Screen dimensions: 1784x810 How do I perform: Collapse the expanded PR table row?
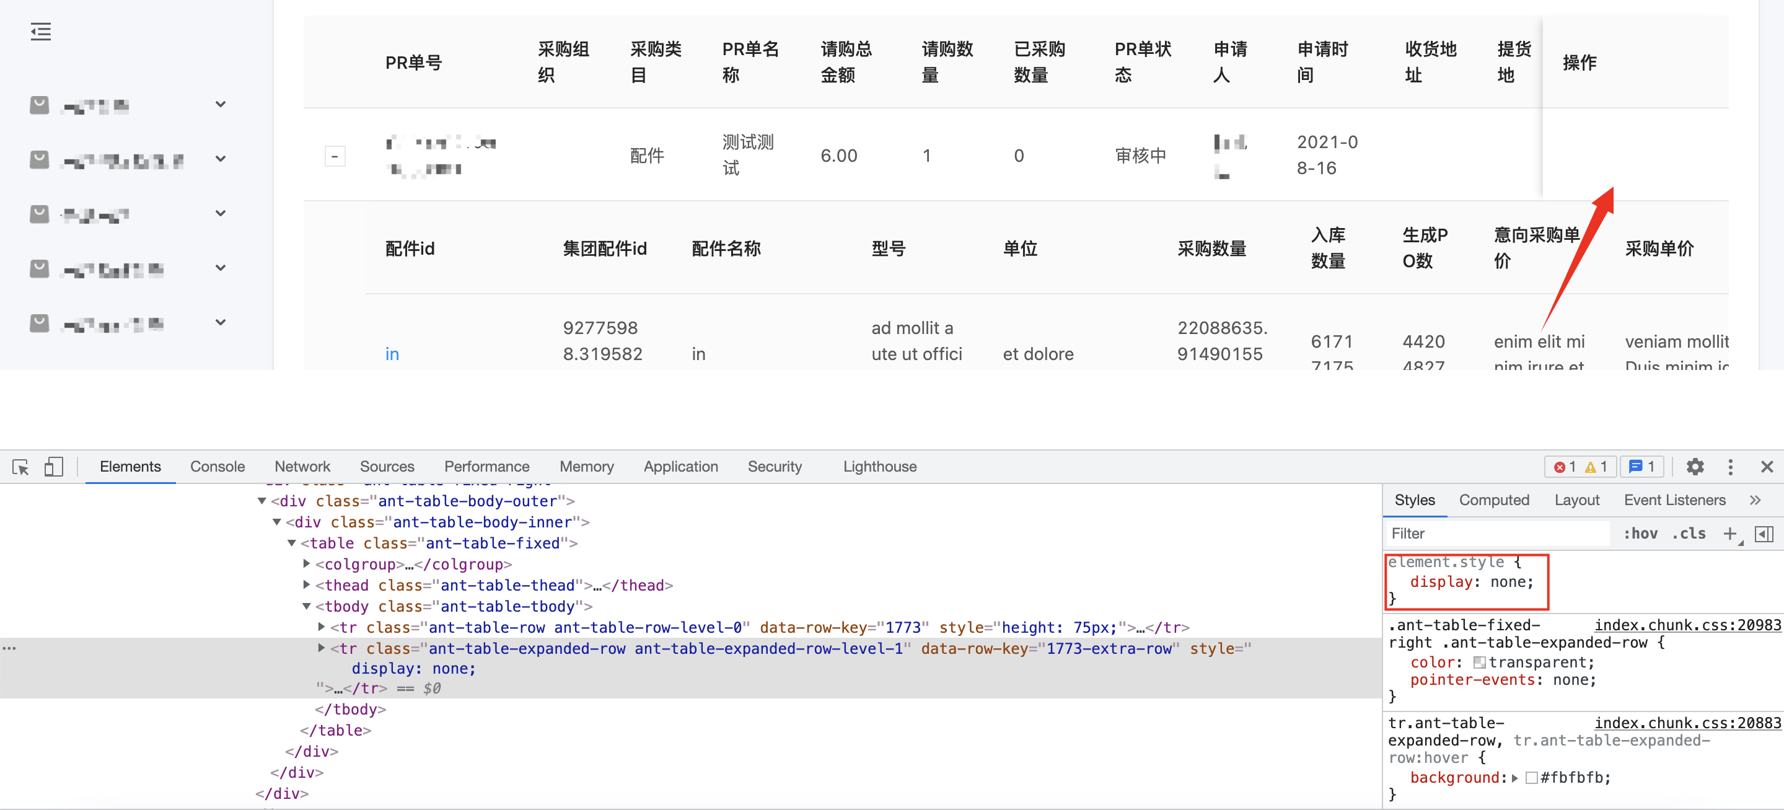[335, 156]
